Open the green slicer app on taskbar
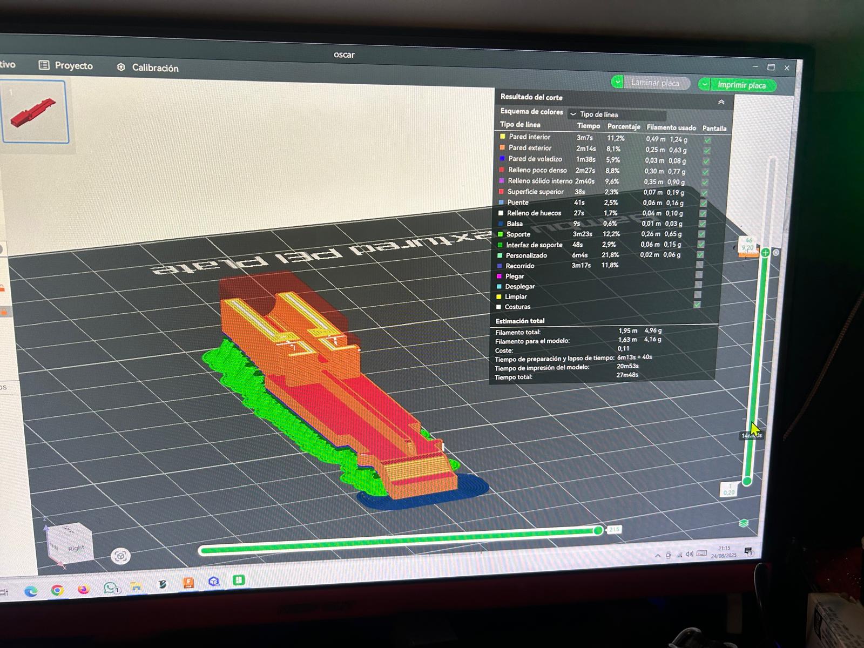Screen dimensions: 864x648 pos(239,580)
